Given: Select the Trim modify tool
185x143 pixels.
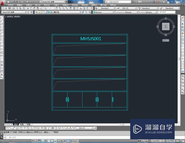Looking at the screenshot, I should (x=183, y=46).
